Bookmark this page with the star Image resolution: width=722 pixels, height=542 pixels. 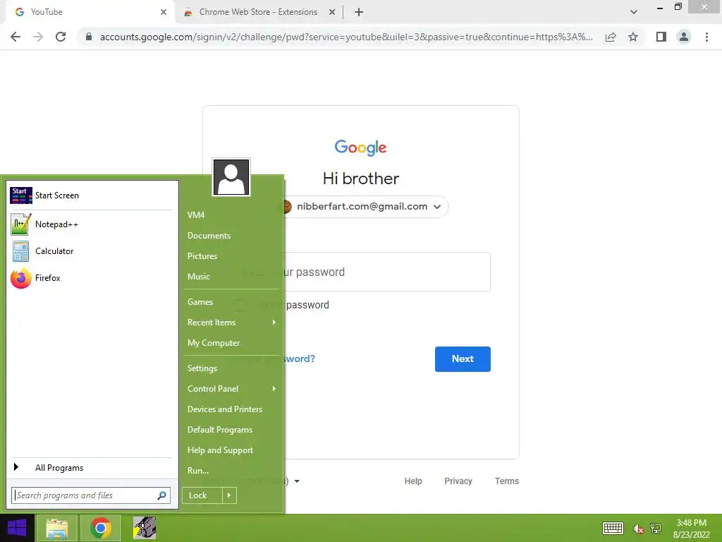(x=633, y=37)
